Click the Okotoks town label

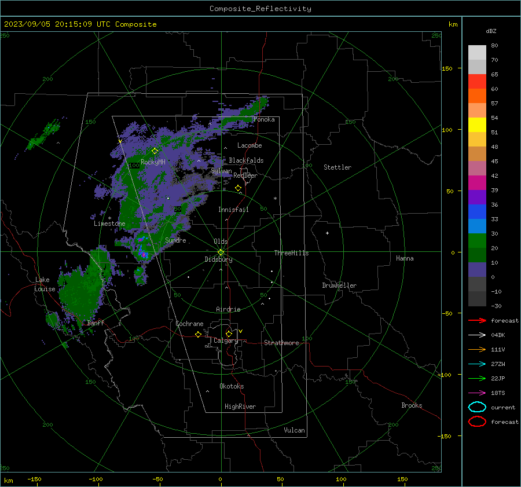(x=232, y=386)
